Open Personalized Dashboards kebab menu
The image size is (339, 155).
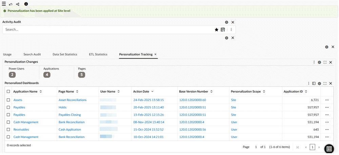[x=308, y=83]
